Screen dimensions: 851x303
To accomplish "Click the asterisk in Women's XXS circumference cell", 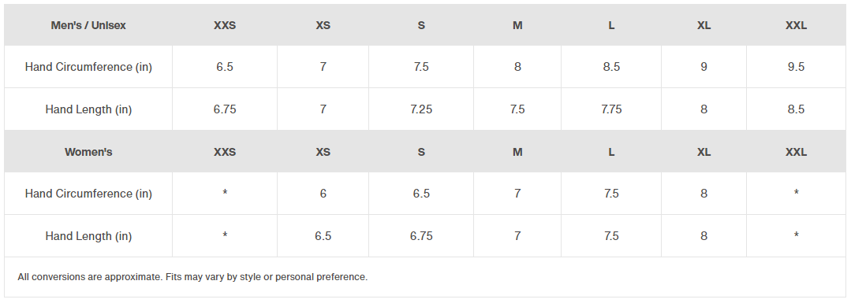I will pos(225,193).
